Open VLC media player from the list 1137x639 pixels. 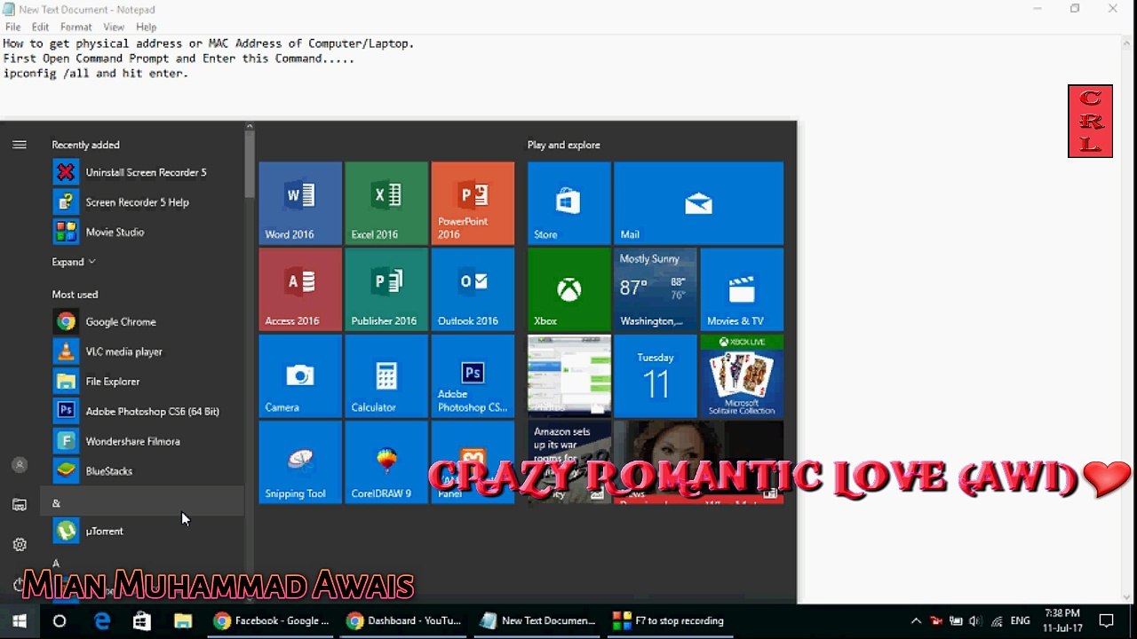click(x=142, y=351)
